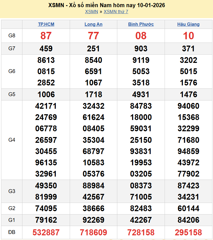The height and width of the screenshot is (240, 213).
Task: Click TP.HCM special prize 532887
Action: point(46,233)
